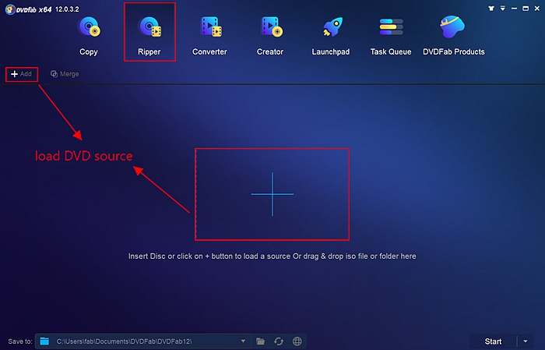This screenshot has width=545, height=350.
Task: Click the DVDFab logo icon
Action: (10, 9)
